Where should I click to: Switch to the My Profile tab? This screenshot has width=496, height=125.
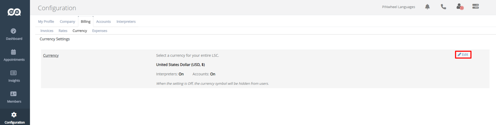point(46,22)
